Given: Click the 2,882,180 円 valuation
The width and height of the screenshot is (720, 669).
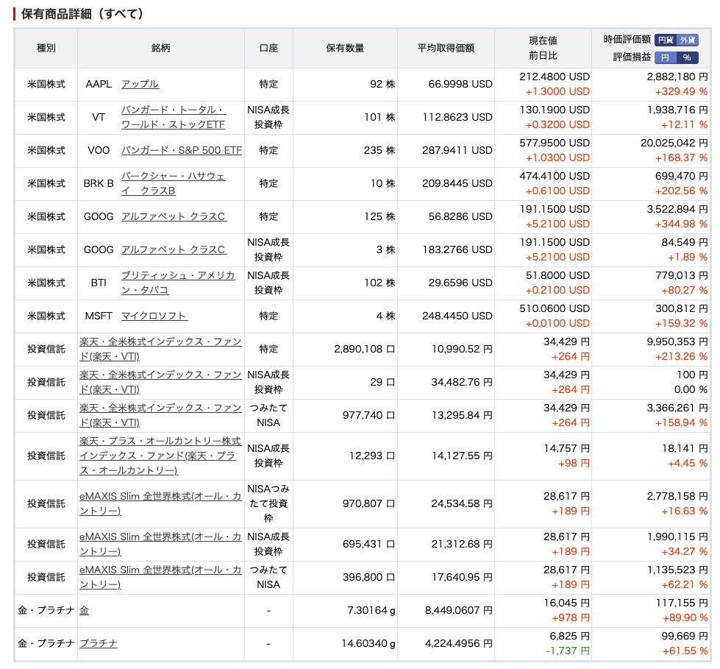Looking at the screenshot, I should coord(677,77).
